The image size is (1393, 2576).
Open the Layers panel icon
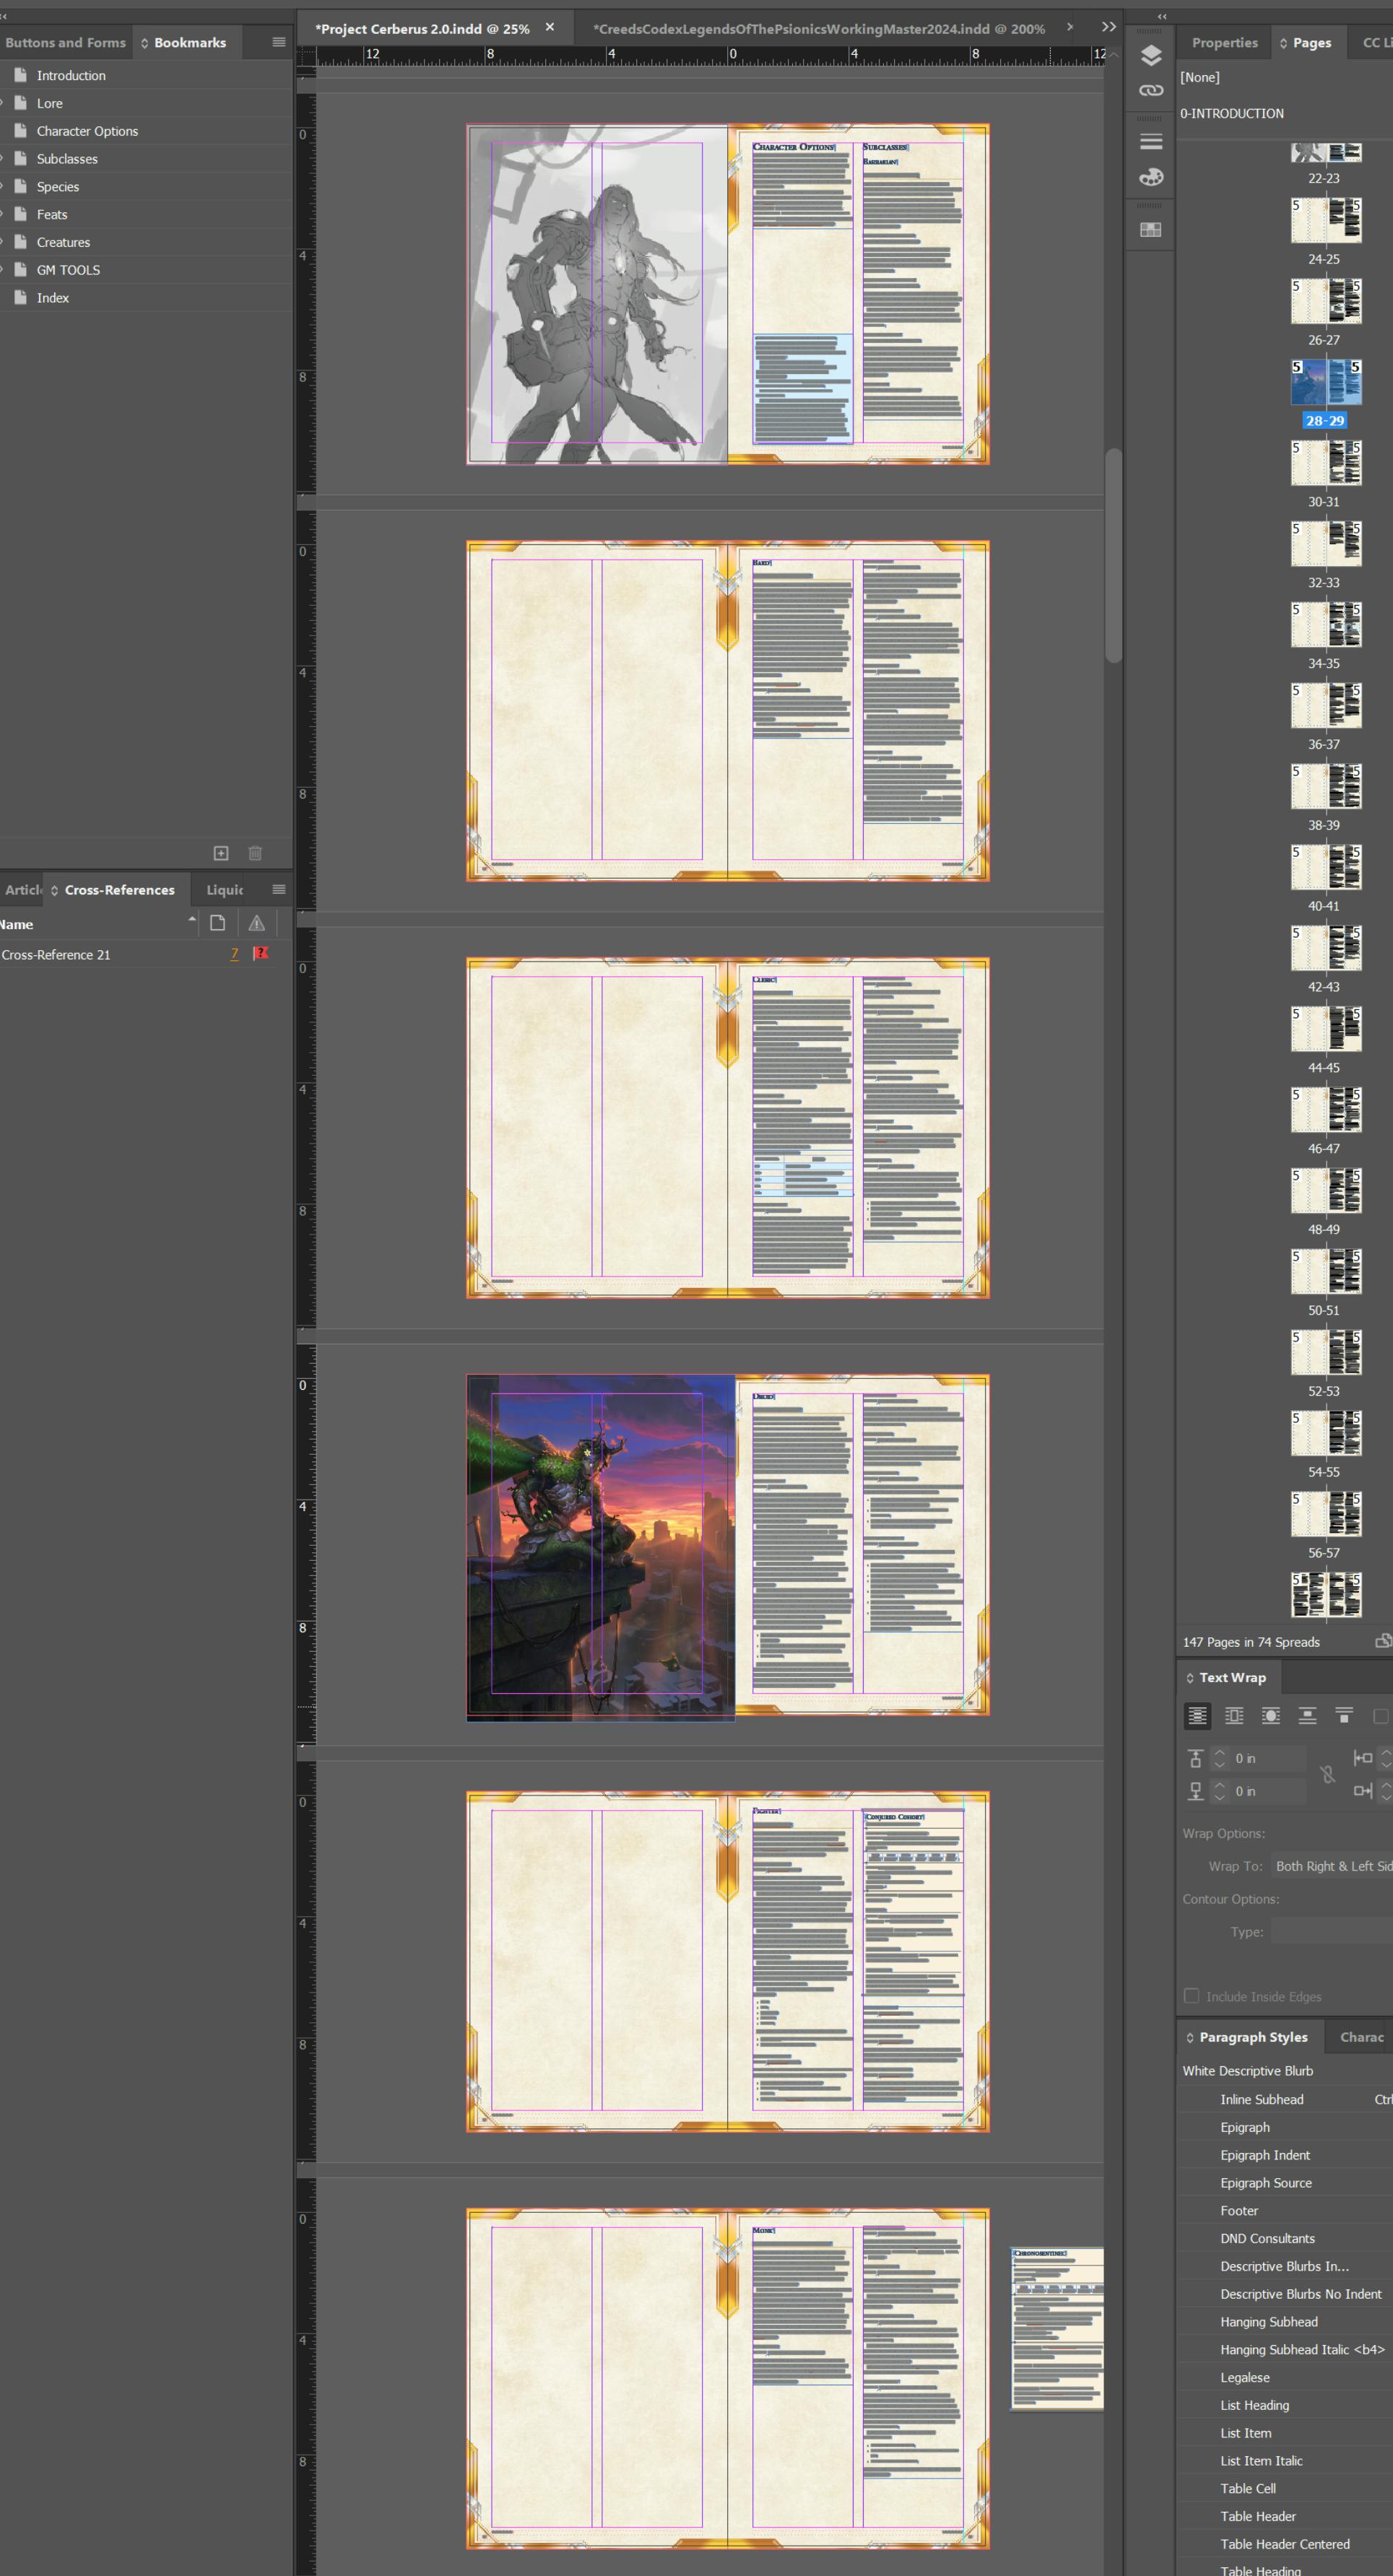click(x=1151, y=55)
